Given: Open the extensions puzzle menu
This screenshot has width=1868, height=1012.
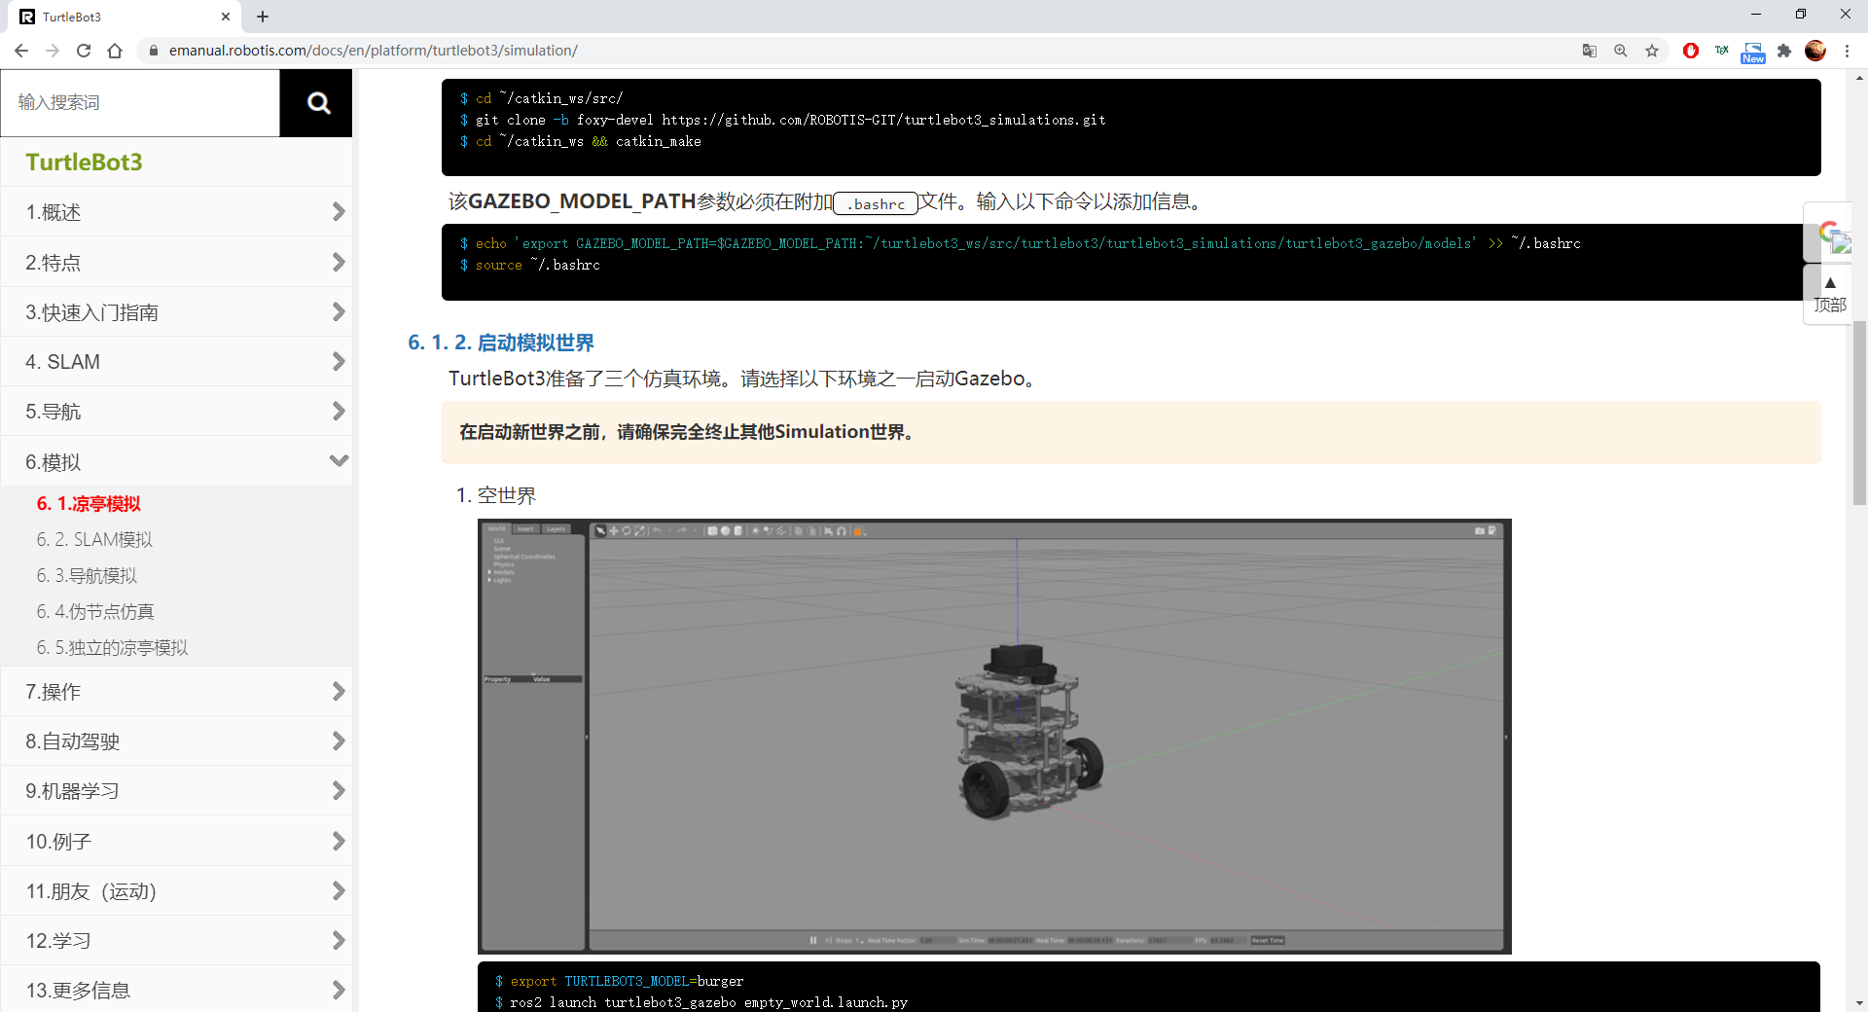Looking at the screenshot, I should (x=1784, y=51).
